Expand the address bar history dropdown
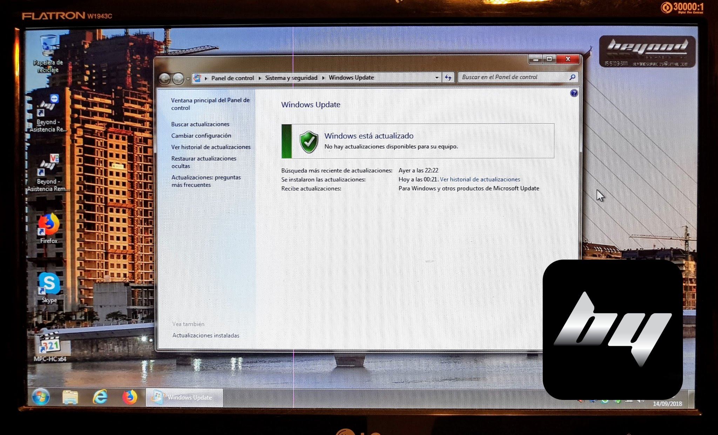Viewport: 718px width, 435px height. tap(436, 78)
